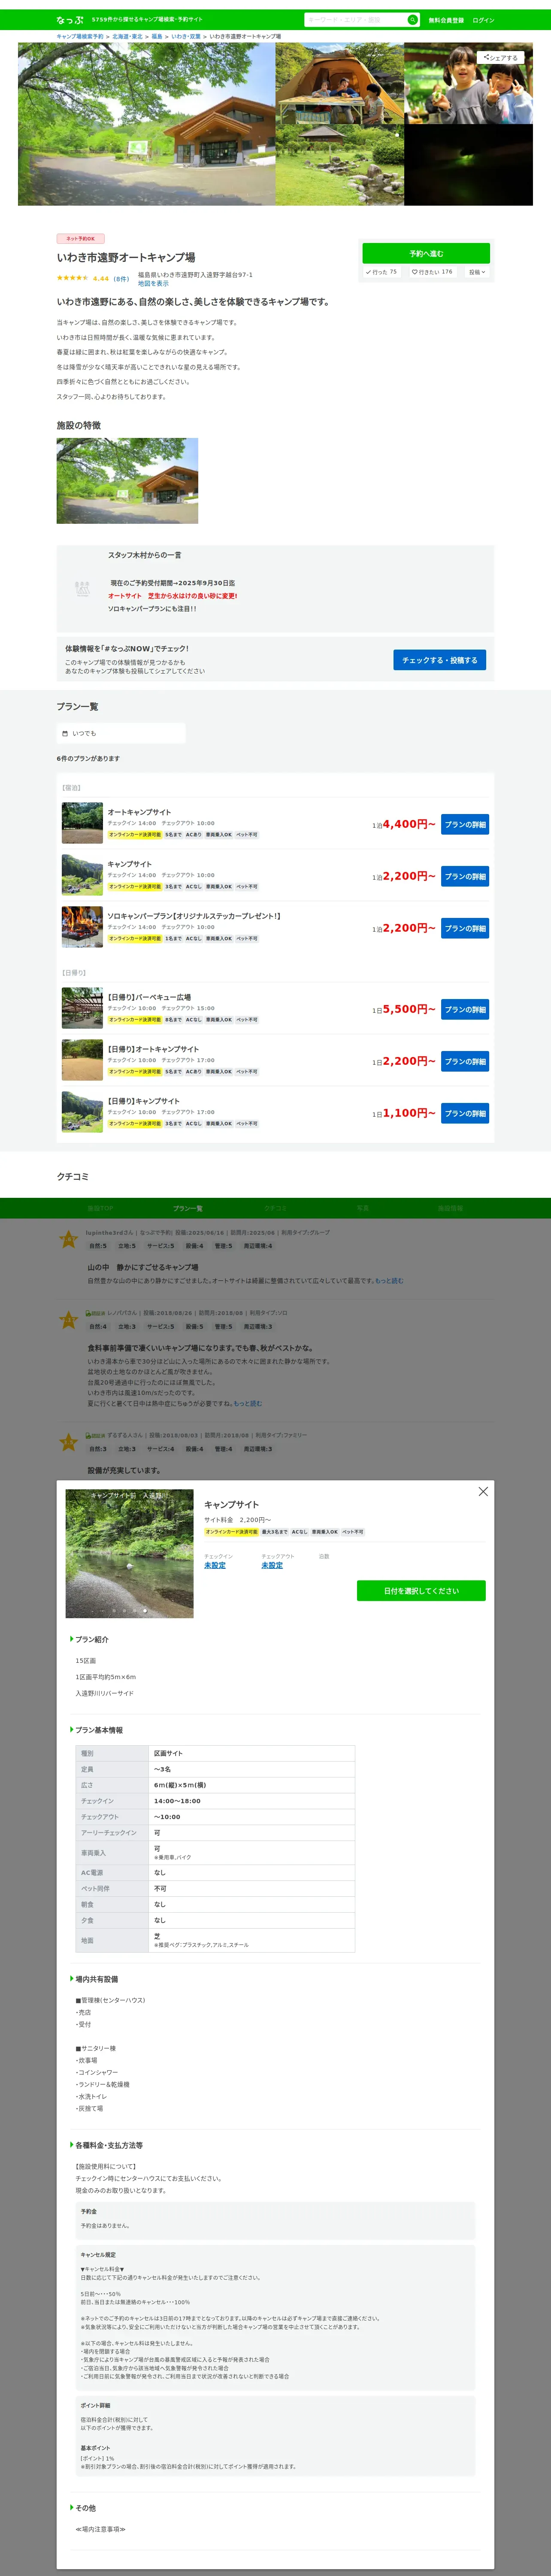The width and height of the screenshot is (551, 2576).
Task: Select the 基地TOP tab
Action: [100, 1208]
